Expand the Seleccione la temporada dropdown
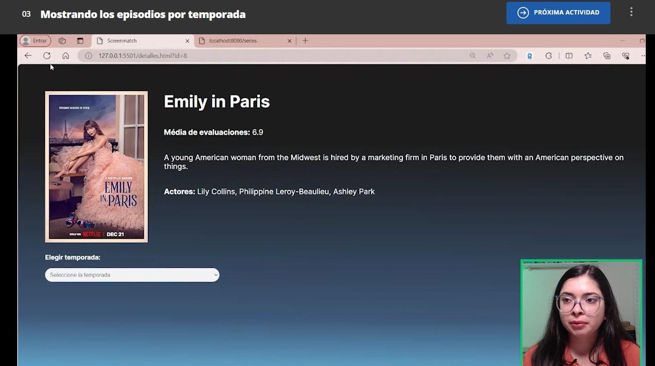655x366 pixels. click(132, 275)
